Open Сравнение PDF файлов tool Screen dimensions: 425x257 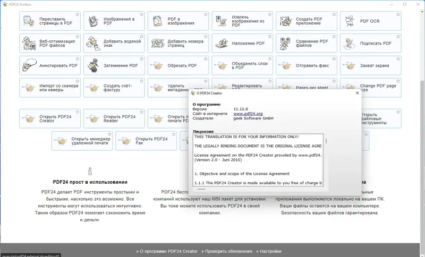click(307, 44)
